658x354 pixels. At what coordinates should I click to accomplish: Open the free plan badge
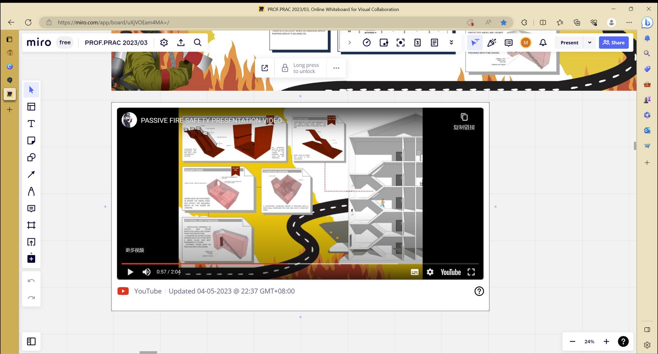click(65, 42)
